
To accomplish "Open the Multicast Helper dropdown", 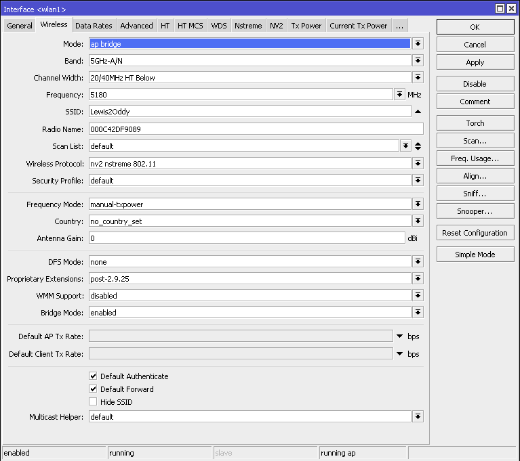I will [418, 416].
